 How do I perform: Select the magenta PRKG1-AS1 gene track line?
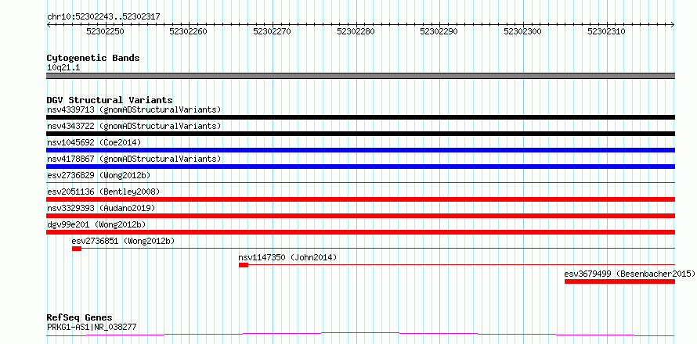(360, 334)
